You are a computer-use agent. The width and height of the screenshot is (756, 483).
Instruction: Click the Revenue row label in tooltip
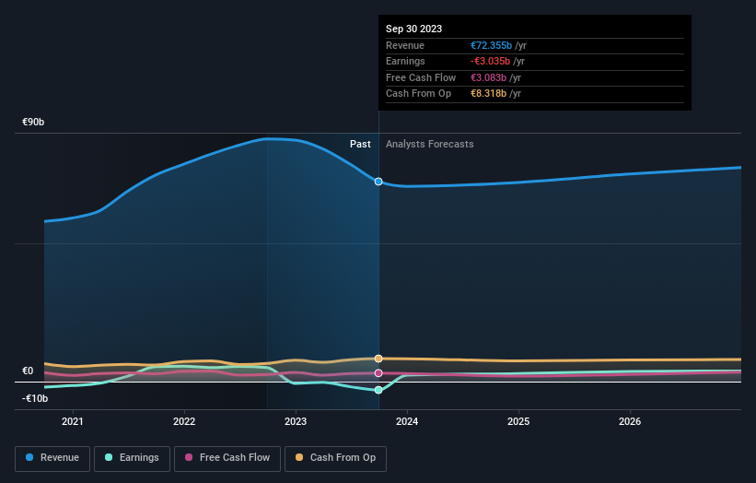coord(405,45)
